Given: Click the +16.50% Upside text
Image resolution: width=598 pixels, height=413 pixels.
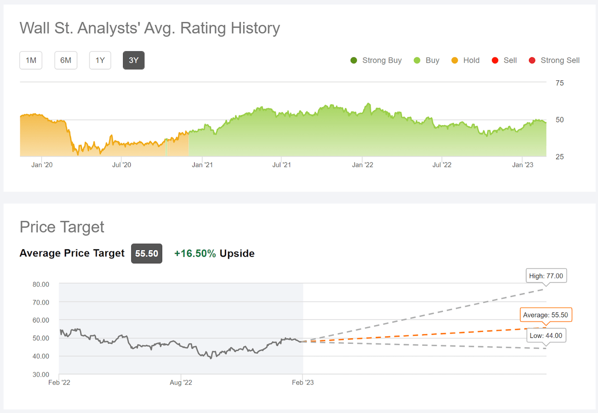Looking at the screenshot, I should point(214,254).
